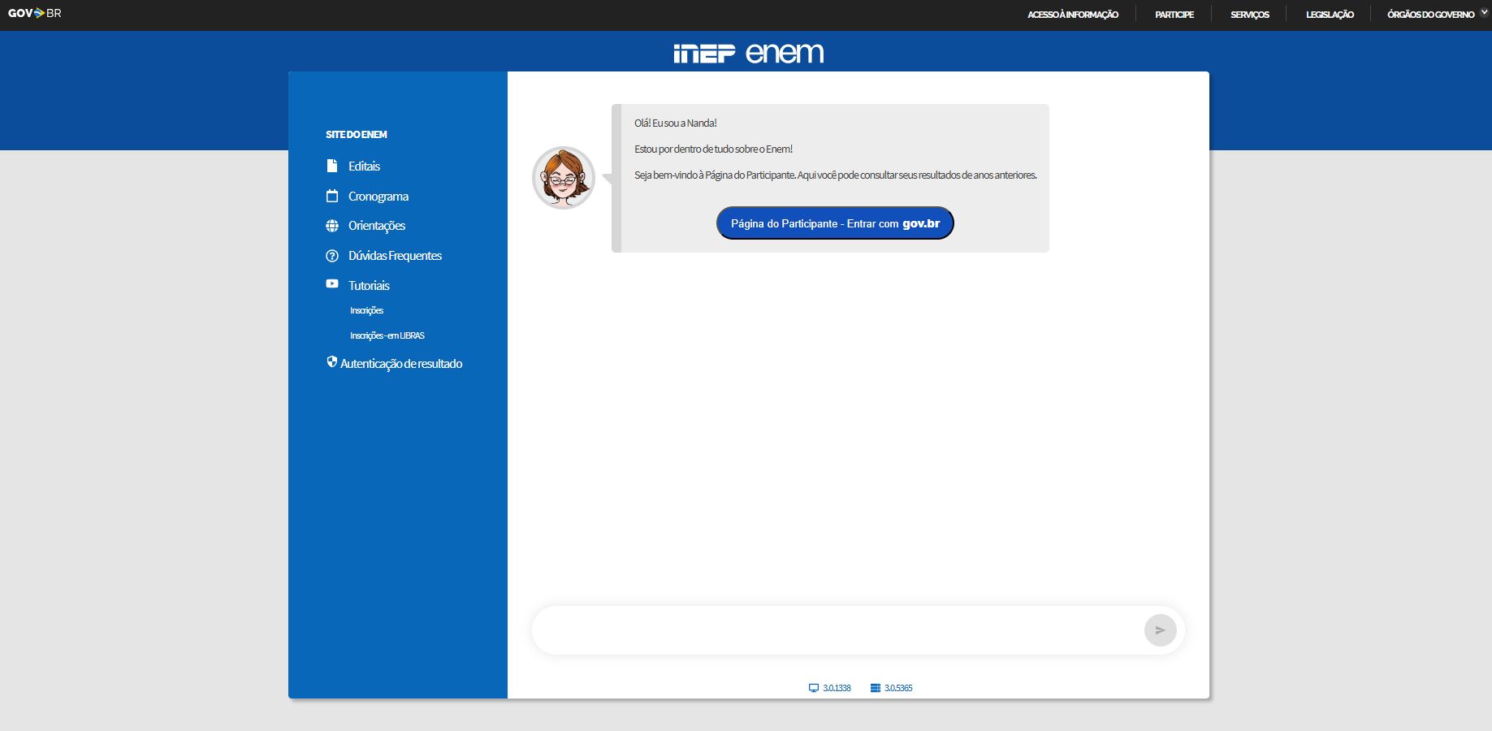Open the Legislação menu item

click(1330, 15)
